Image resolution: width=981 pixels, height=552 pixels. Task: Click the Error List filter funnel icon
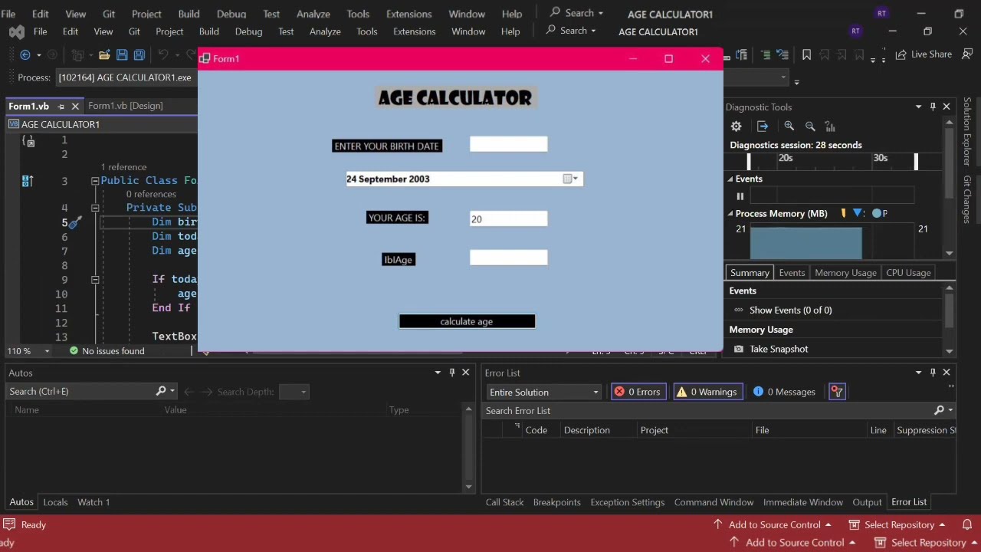(837, 392)
